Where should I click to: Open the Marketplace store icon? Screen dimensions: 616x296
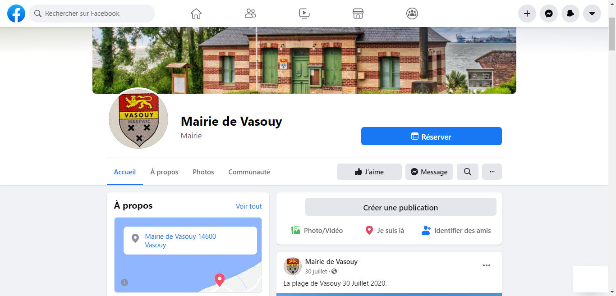(x=358, y=14)
